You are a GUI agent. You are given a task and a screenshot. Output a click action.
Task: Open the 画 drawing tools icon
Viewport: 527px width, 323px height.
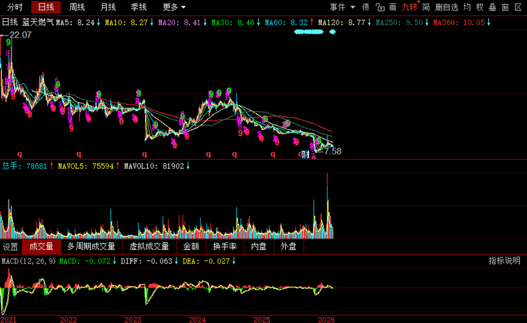click(393, 7)
